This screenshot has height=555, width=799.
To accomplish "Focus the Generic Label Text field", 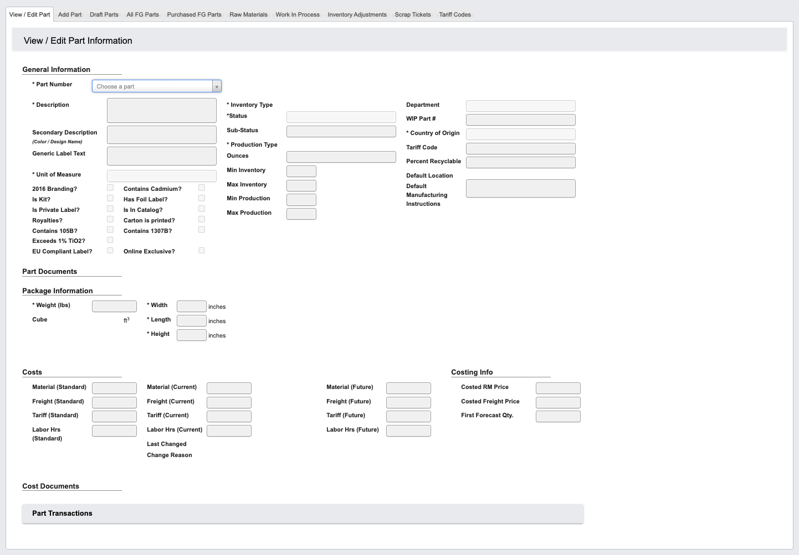I will click(x=162, y=156).
